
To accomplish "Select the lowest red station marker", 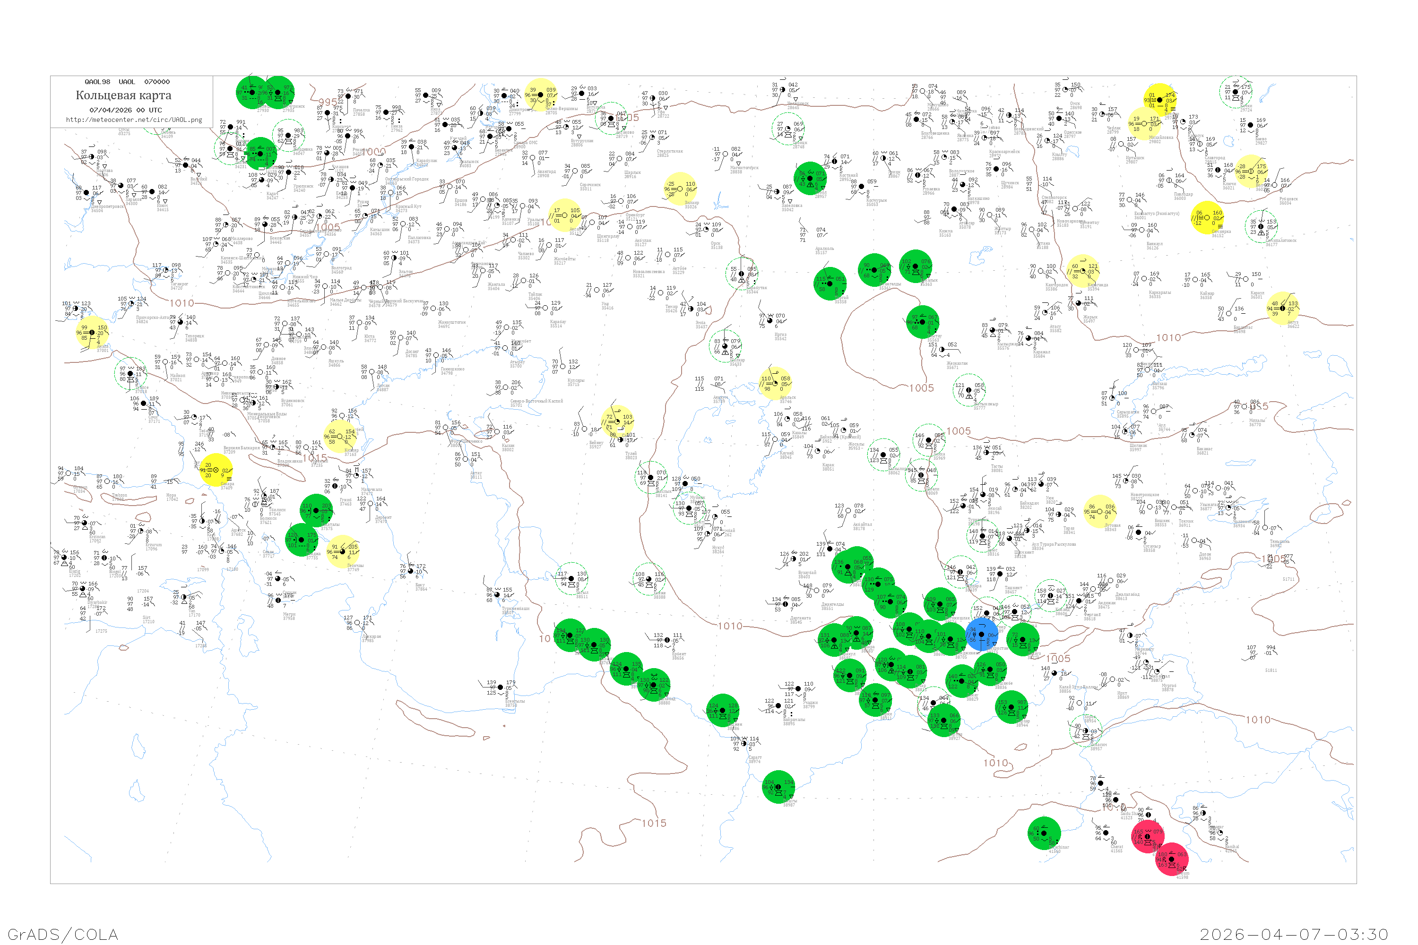I will click(x=1171, y=859).
